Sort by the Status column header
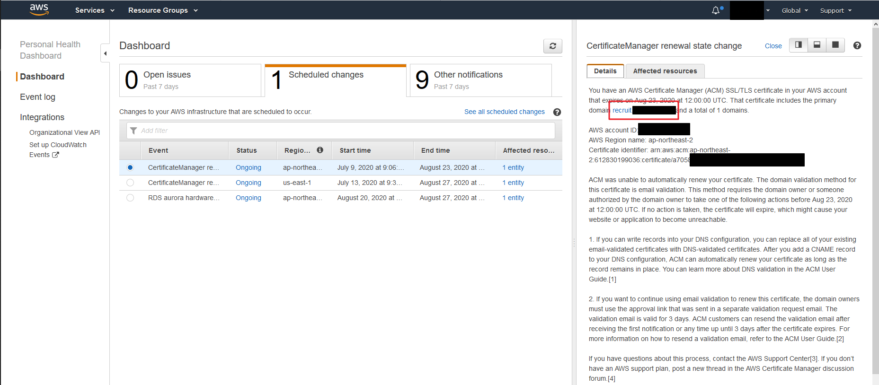This screenshot has width=879, height=385. tap(253, 150)
